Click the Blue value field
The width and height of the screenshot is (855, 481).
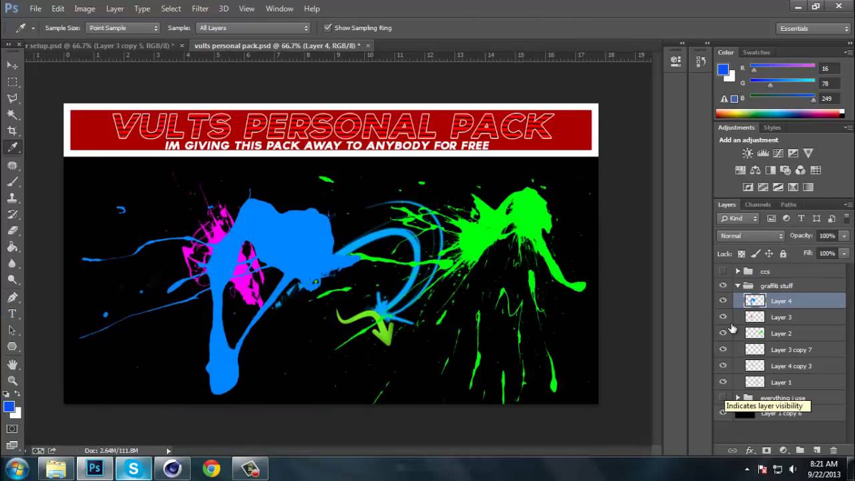point(828,99)
